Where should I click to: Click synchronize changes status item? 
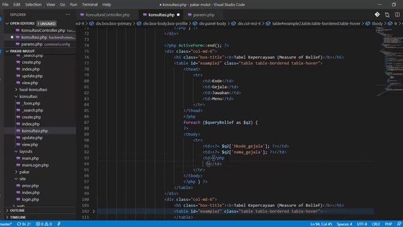24,224
